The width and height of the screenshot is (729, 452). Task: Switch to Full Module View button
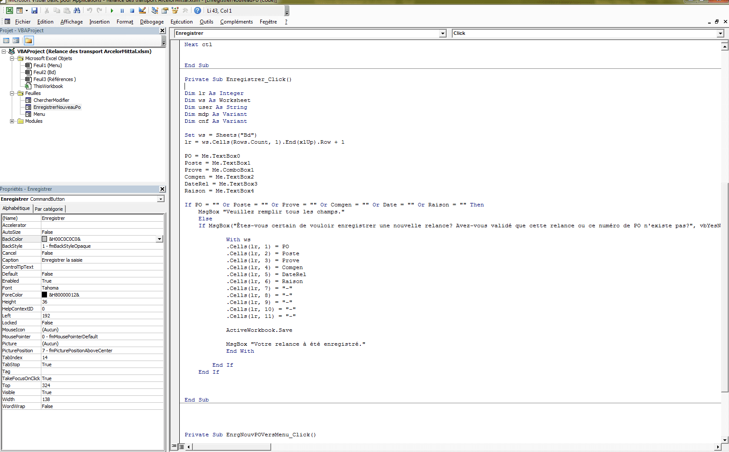[x=181, y=446]
